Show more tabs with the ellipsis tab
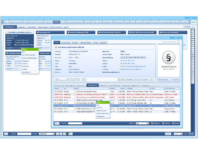This screenshot has width=198, height=152. (x=152, y=85)
